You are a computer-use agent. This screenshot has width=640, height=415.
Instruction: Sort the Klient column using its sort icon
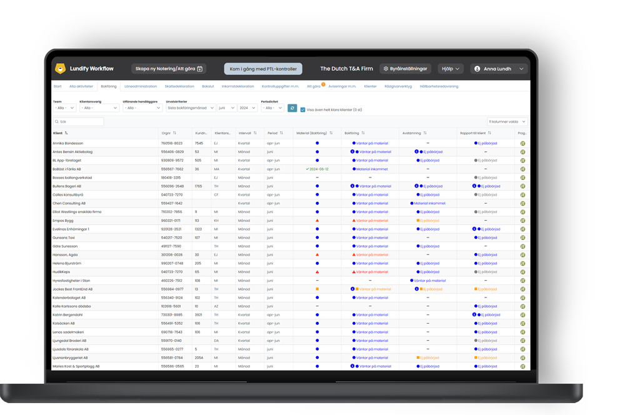point(66,133)
